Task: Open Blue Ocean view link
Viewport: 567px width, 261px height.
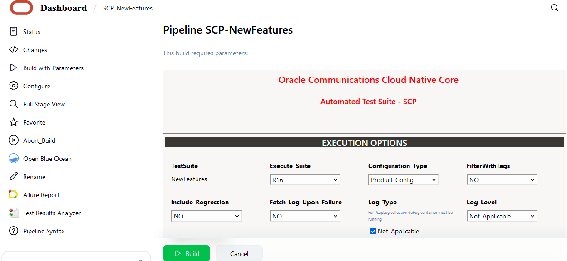Action: coord(47,159)
